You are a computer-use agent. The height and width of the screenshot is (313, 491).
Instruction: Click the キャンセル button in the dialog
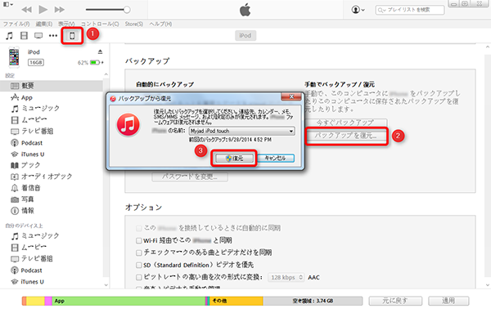(x=276, y=159)
